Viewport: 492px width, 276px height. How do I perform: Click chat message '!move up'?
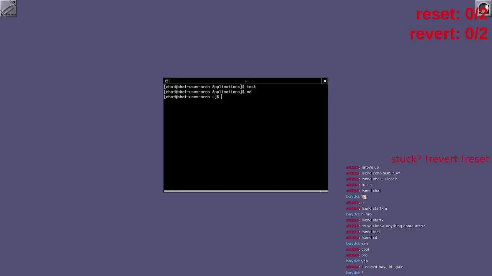[370, 167]
